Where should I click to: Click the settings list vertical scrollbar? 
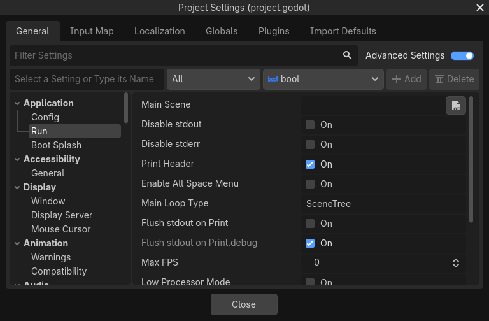pos(471,159)
